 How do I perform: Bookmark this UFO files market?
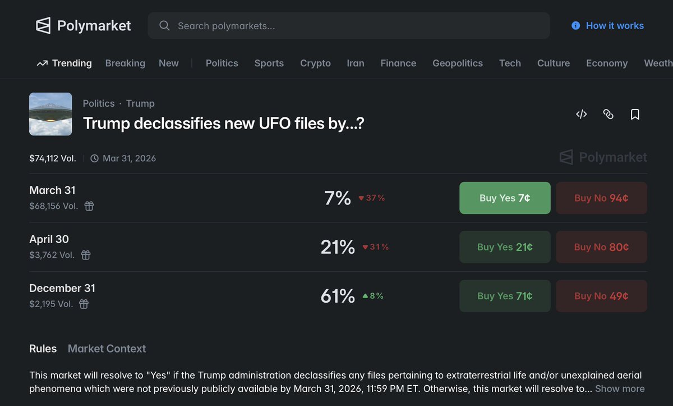(x=635, y=115)
